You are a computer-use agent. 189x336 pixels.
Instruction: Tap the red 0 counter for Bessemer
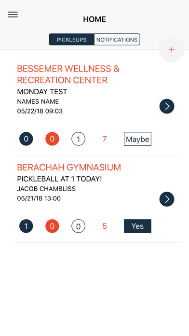pos(52,139)
